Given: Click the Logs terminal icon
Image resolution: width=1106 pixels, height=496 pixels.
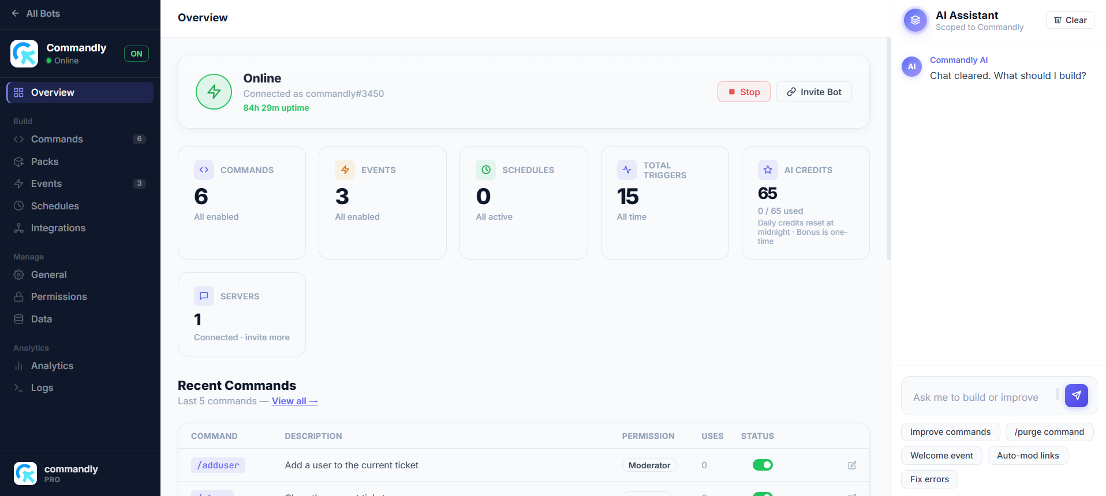Looking at the screenshot, I should coord(19,388).
